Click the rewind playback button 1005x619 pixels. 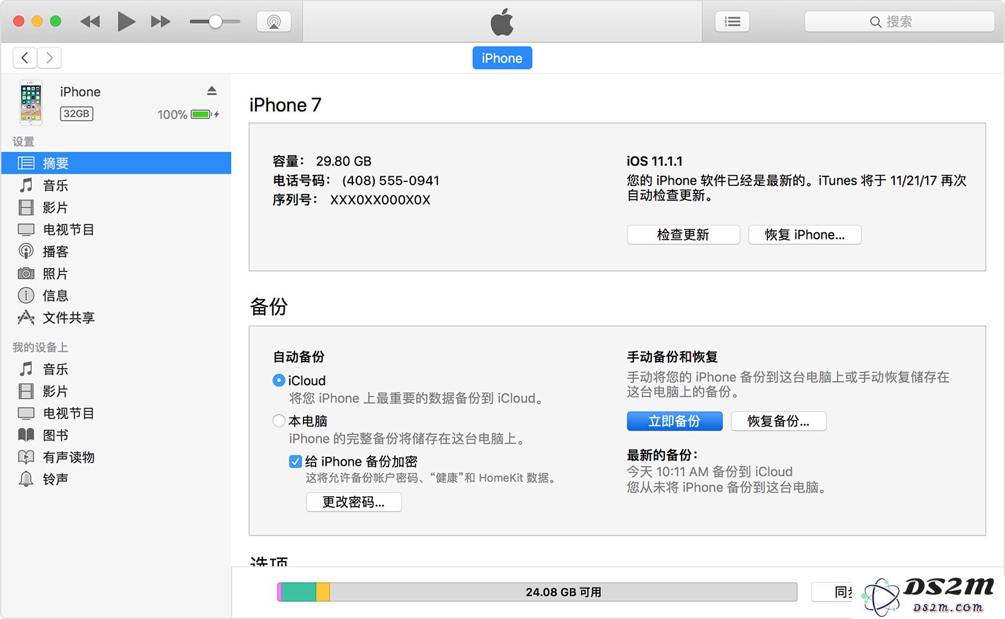pyautogui.click(x=90, y=22)
